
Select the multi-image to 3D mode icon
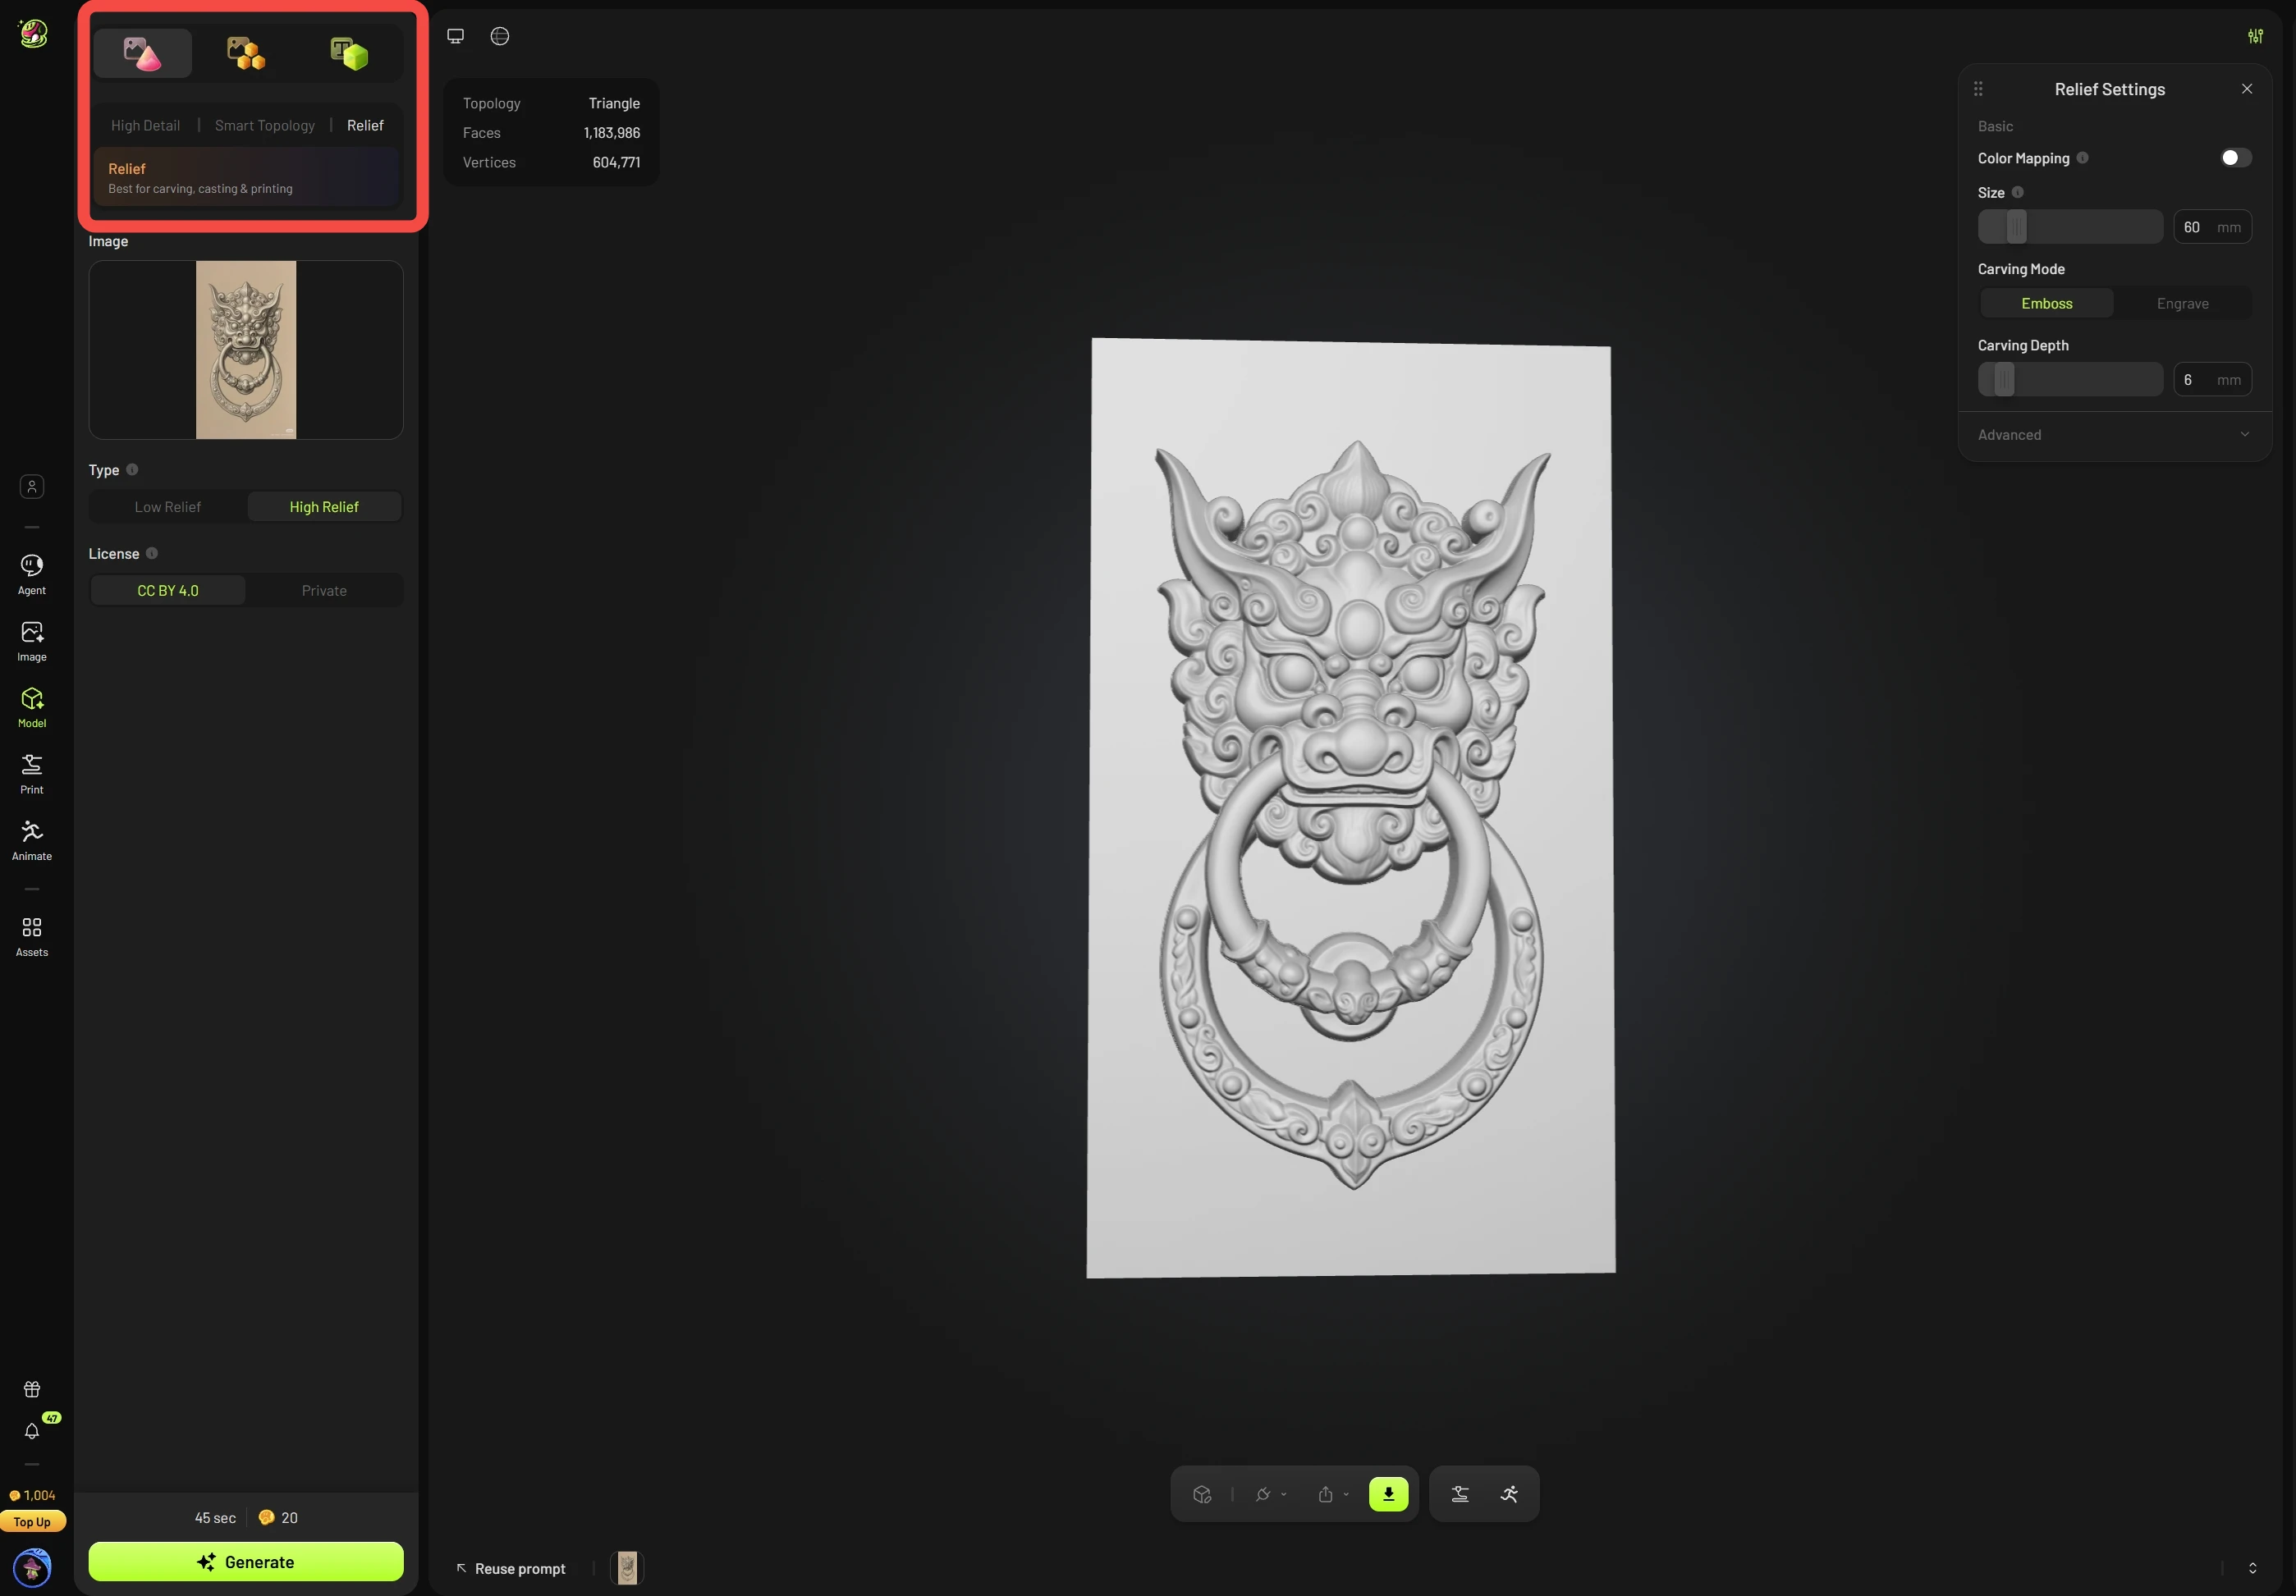246,53
